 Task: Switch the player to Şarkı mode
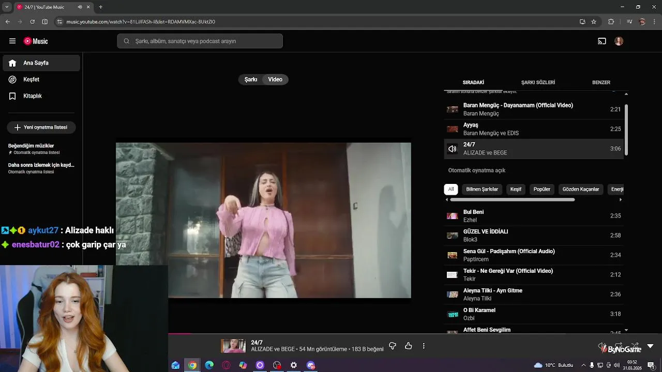[x=251, y=80]
